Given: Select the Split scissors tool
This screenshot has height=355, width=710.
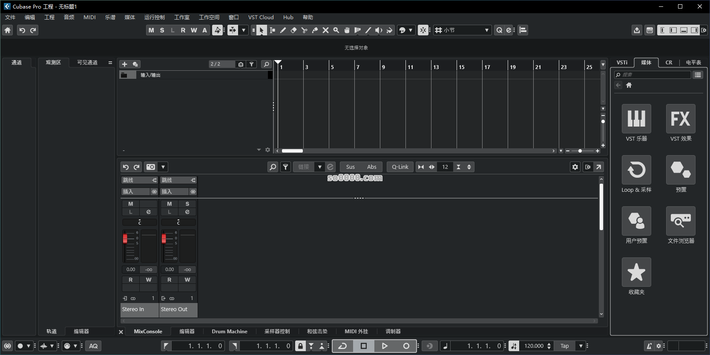Looking at the screenshot, I should (x=304, y=30).
